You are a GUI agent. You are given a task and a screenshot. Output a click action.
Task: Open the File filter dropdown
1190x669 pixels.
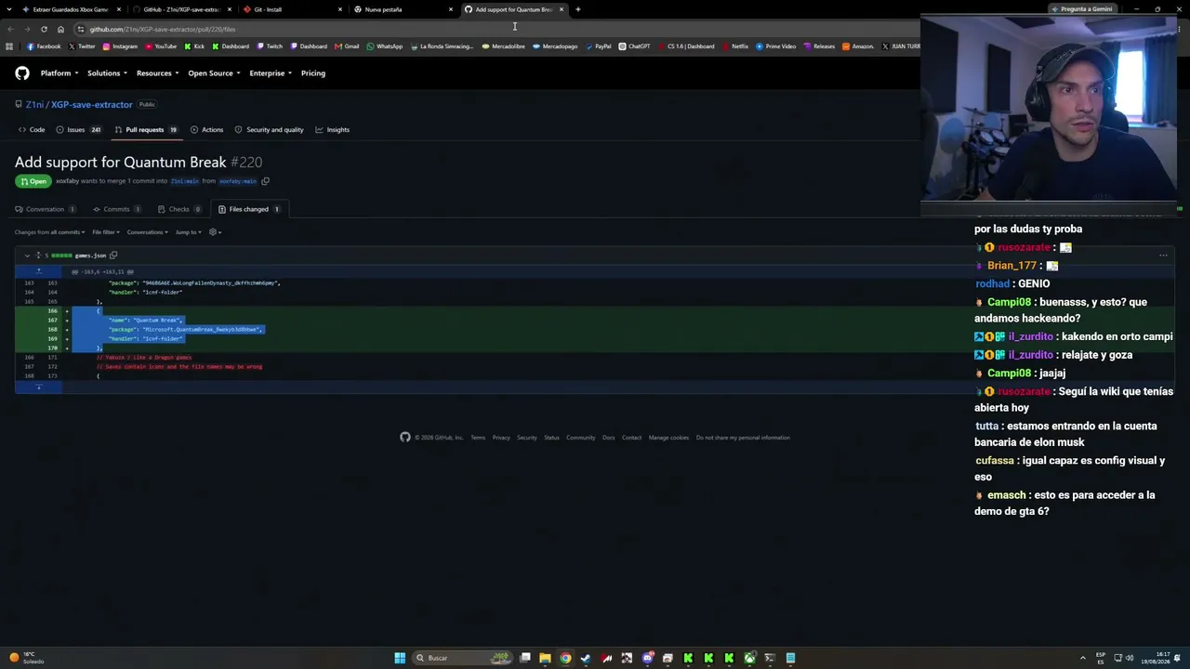pos(105,232)
